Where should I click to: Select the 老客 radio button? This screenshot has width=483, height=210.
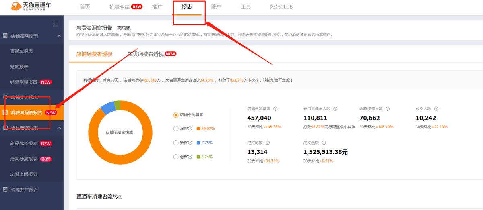coord(175,157)
